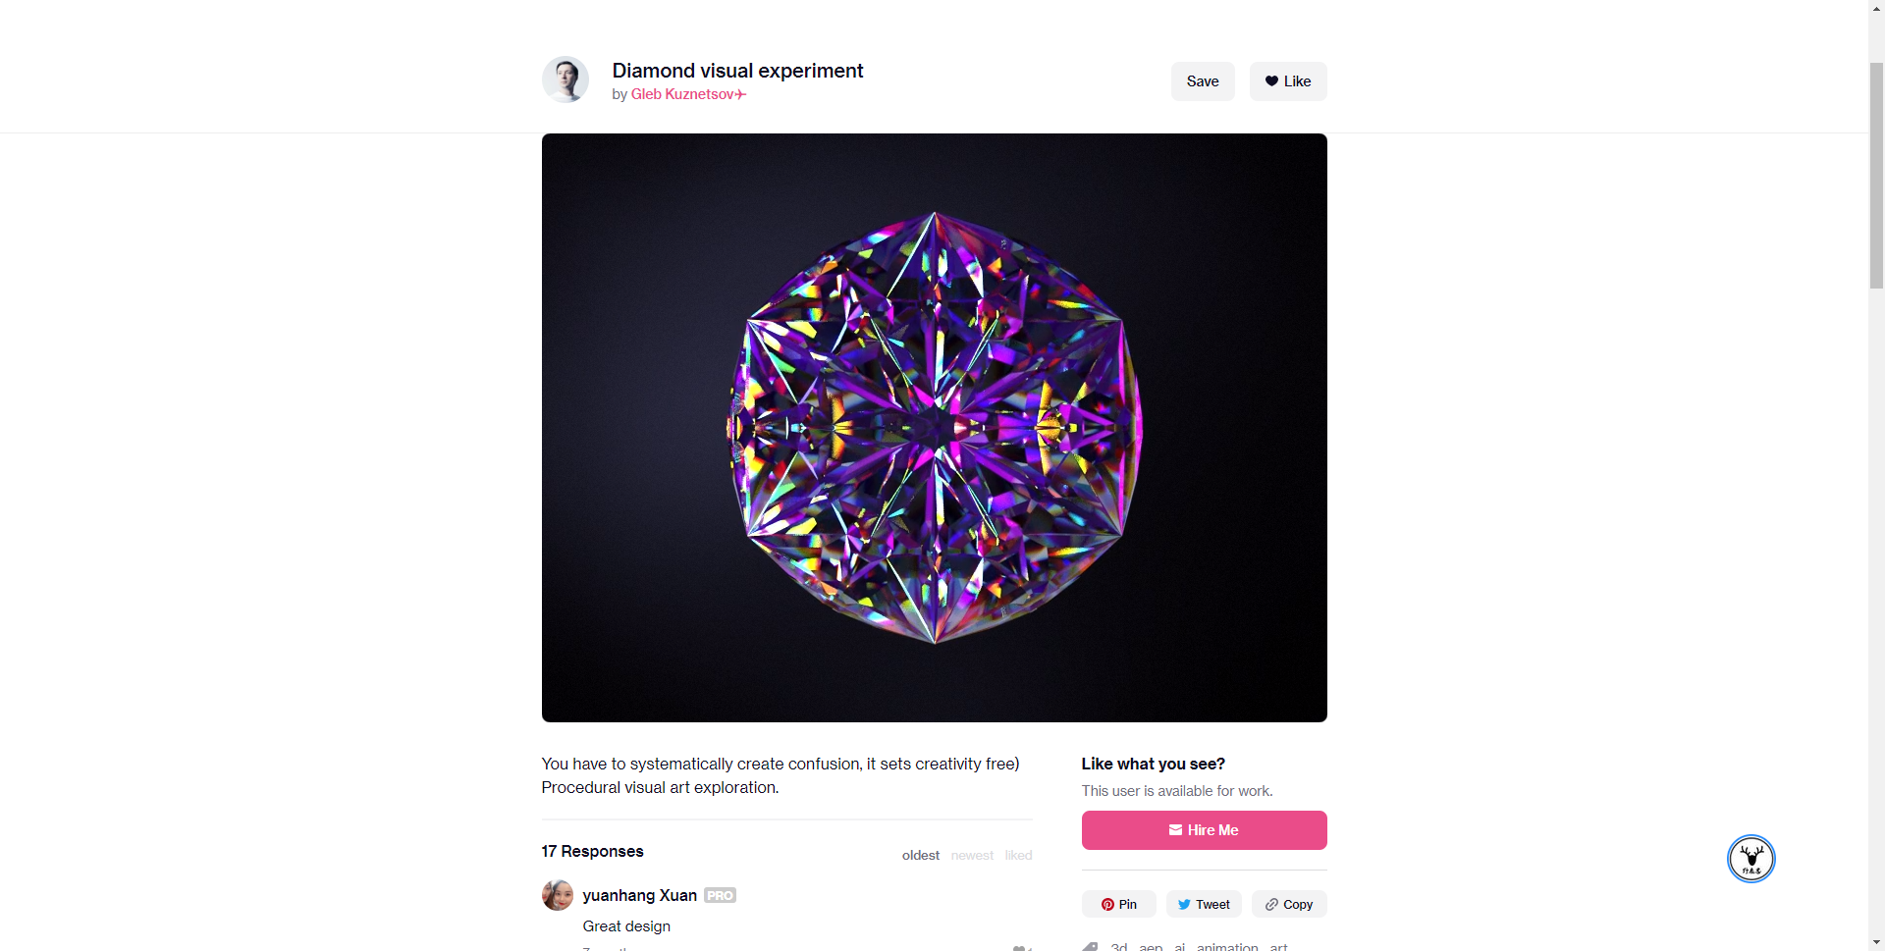Sort responses by liked
Image resolution: width=1885 pixels, height=951 pixels.
coord(1018,855)
